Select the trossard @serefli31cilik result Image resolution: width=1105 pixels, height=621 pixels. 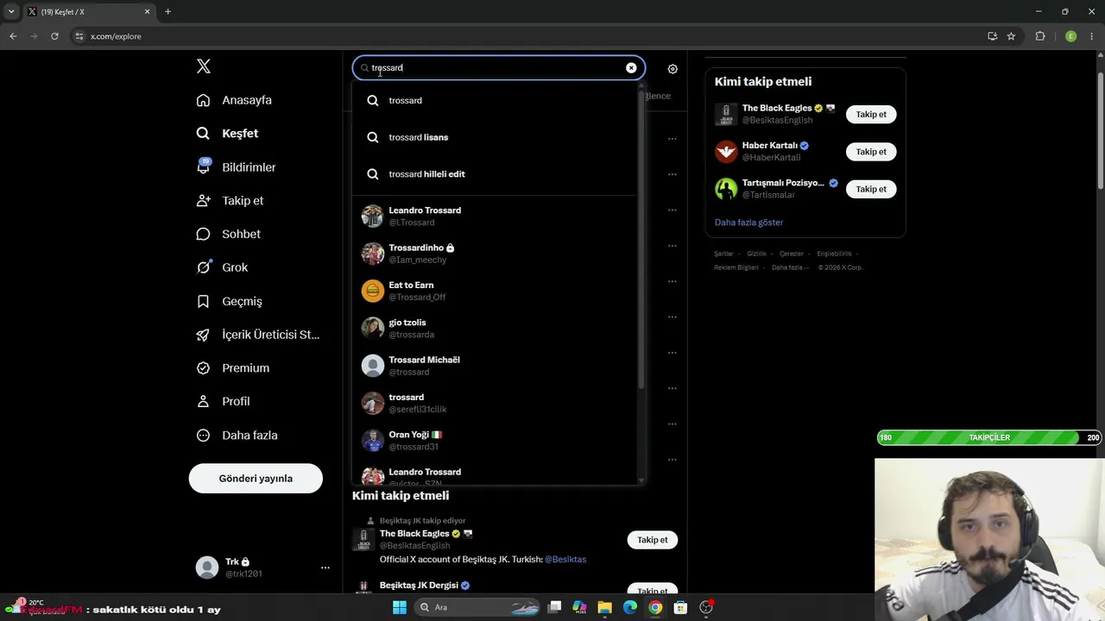[495, 403]
